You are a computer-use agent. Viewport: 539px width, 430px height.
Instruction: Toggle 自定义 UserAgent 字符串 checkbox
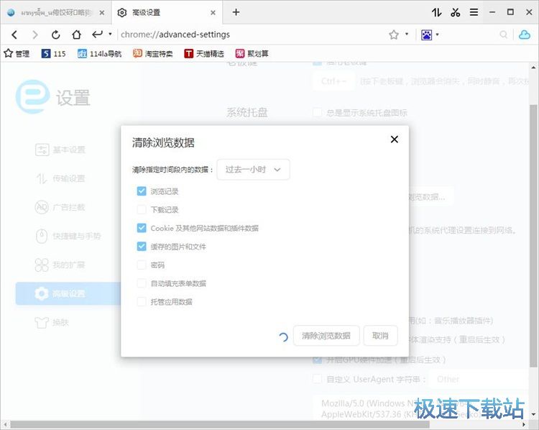317,379
